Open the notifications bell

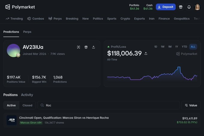[x=189, y=7]
